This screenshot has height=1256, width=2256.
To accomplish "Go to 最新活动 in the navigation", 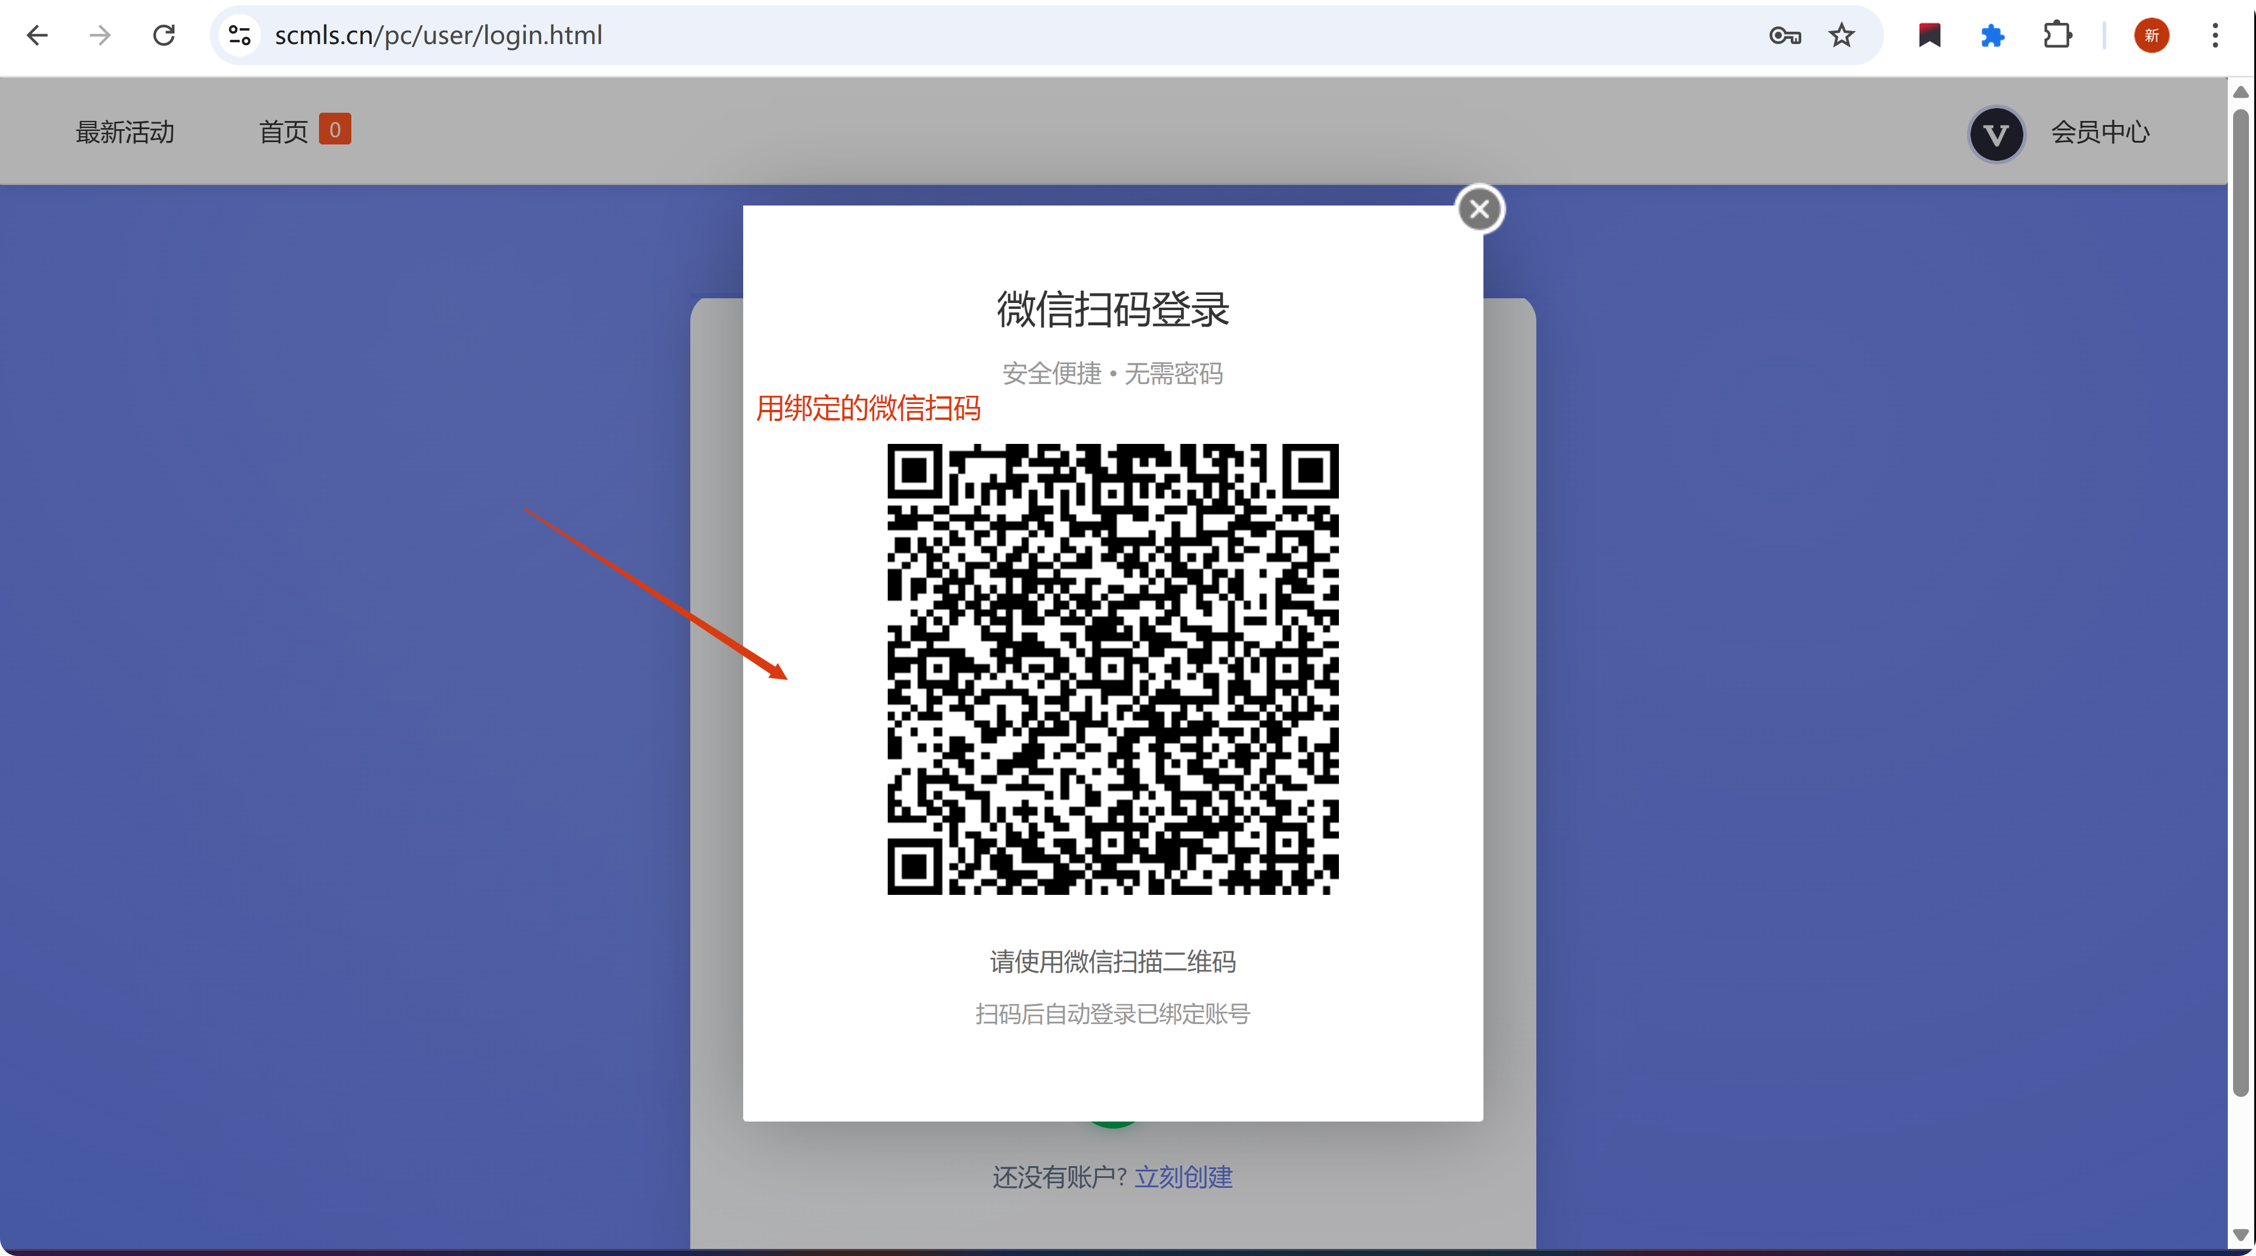I will (x=125, y=132).
